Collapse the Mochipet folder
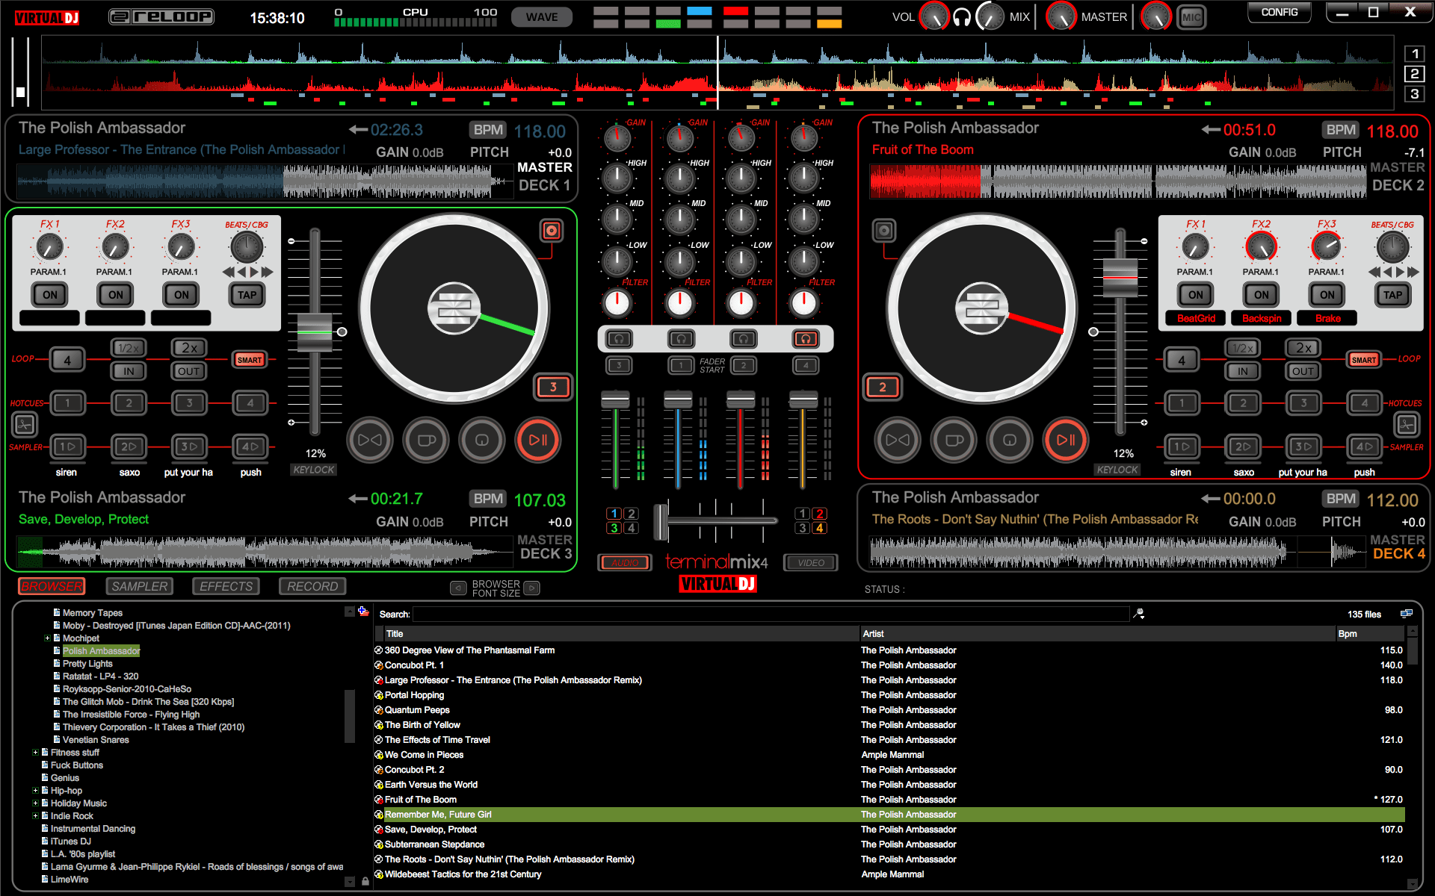This screenshot has height=896, width=1435. (x=48, y=638)
